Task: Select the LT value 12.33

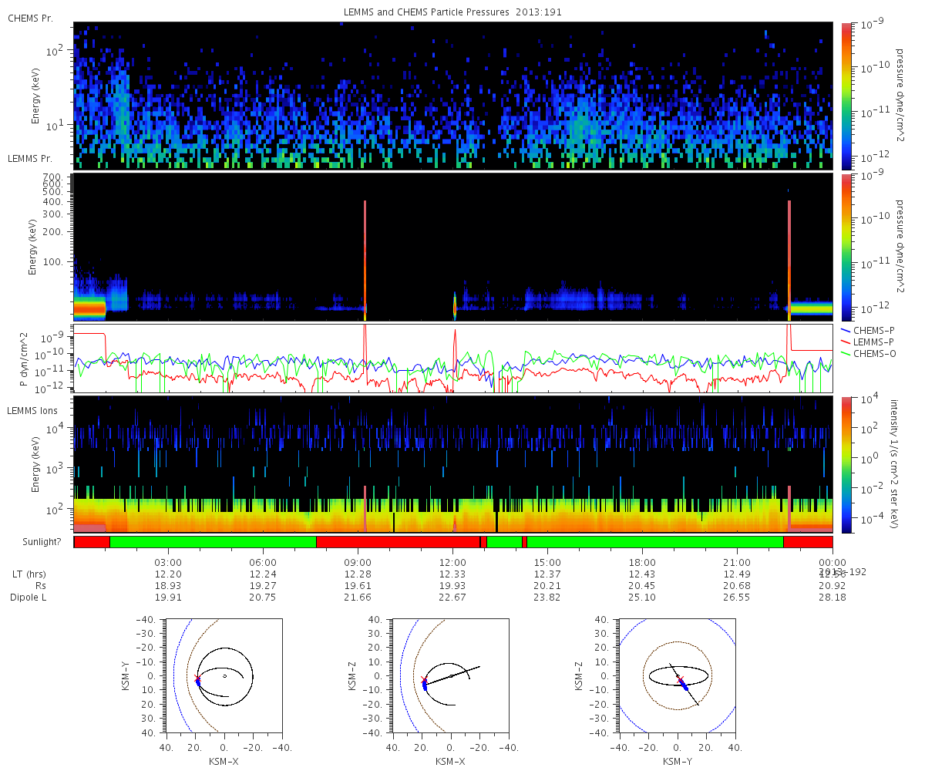Action: (453, 574)
